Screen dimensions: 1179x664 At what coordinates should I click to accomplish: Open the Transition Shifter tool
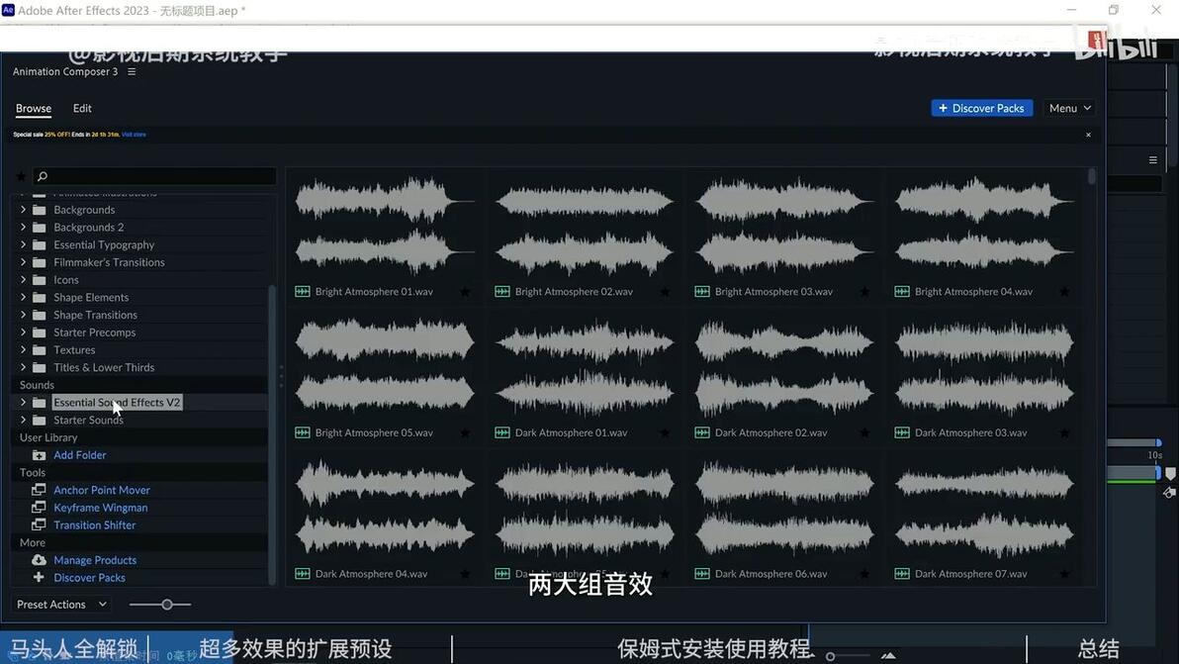coord(95,524)
